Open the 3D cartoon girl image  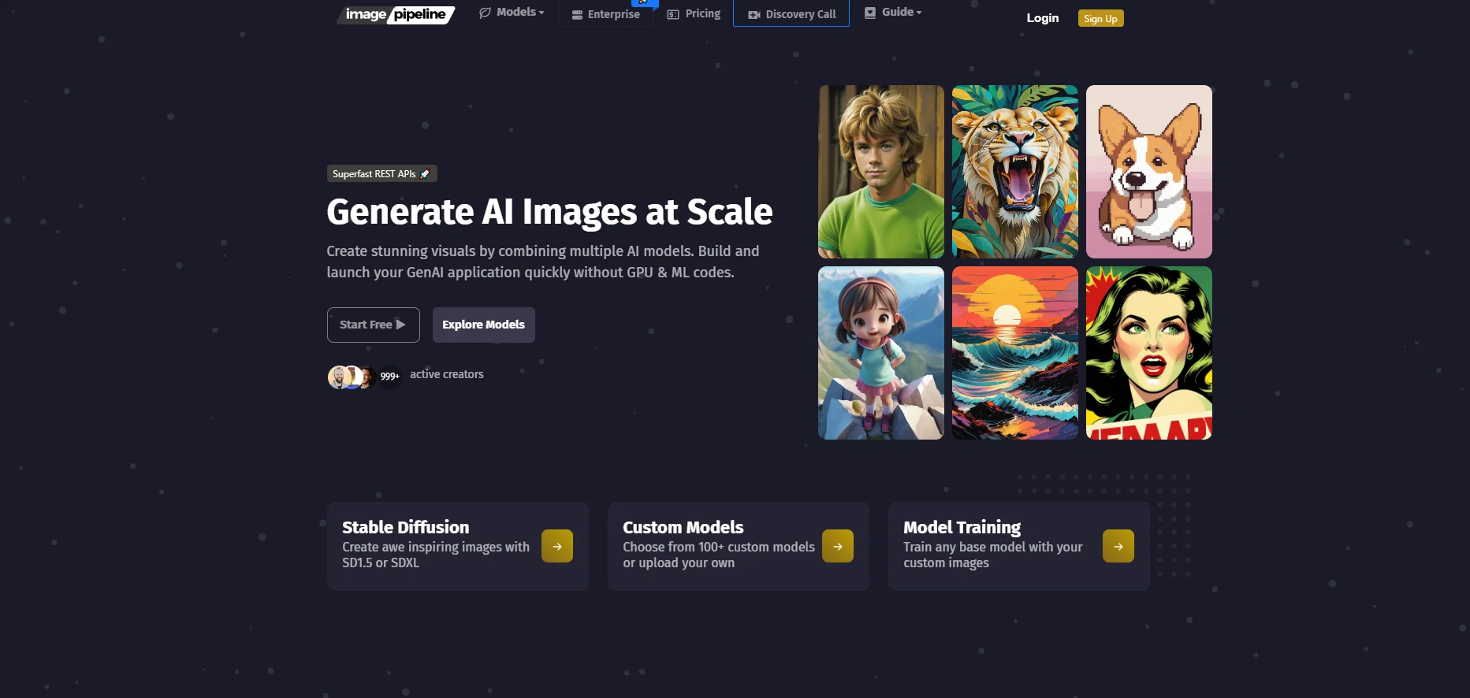point(881,353)
